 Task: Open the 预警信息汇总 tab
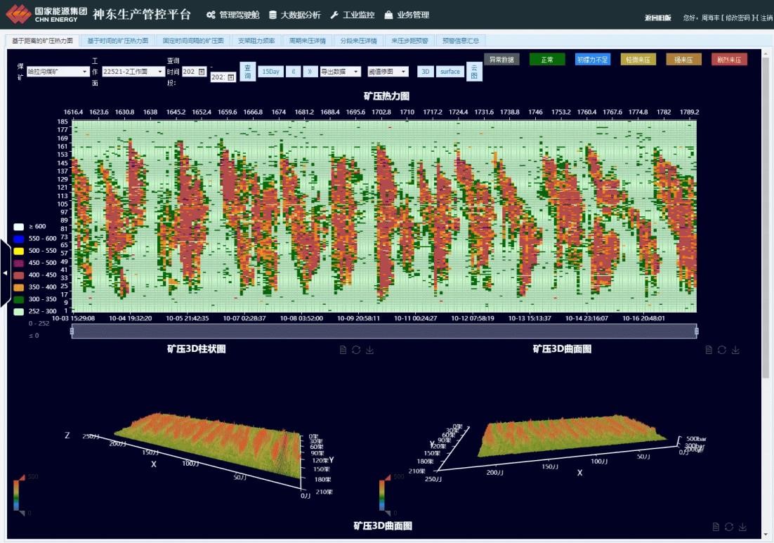[x=461, y=41]
